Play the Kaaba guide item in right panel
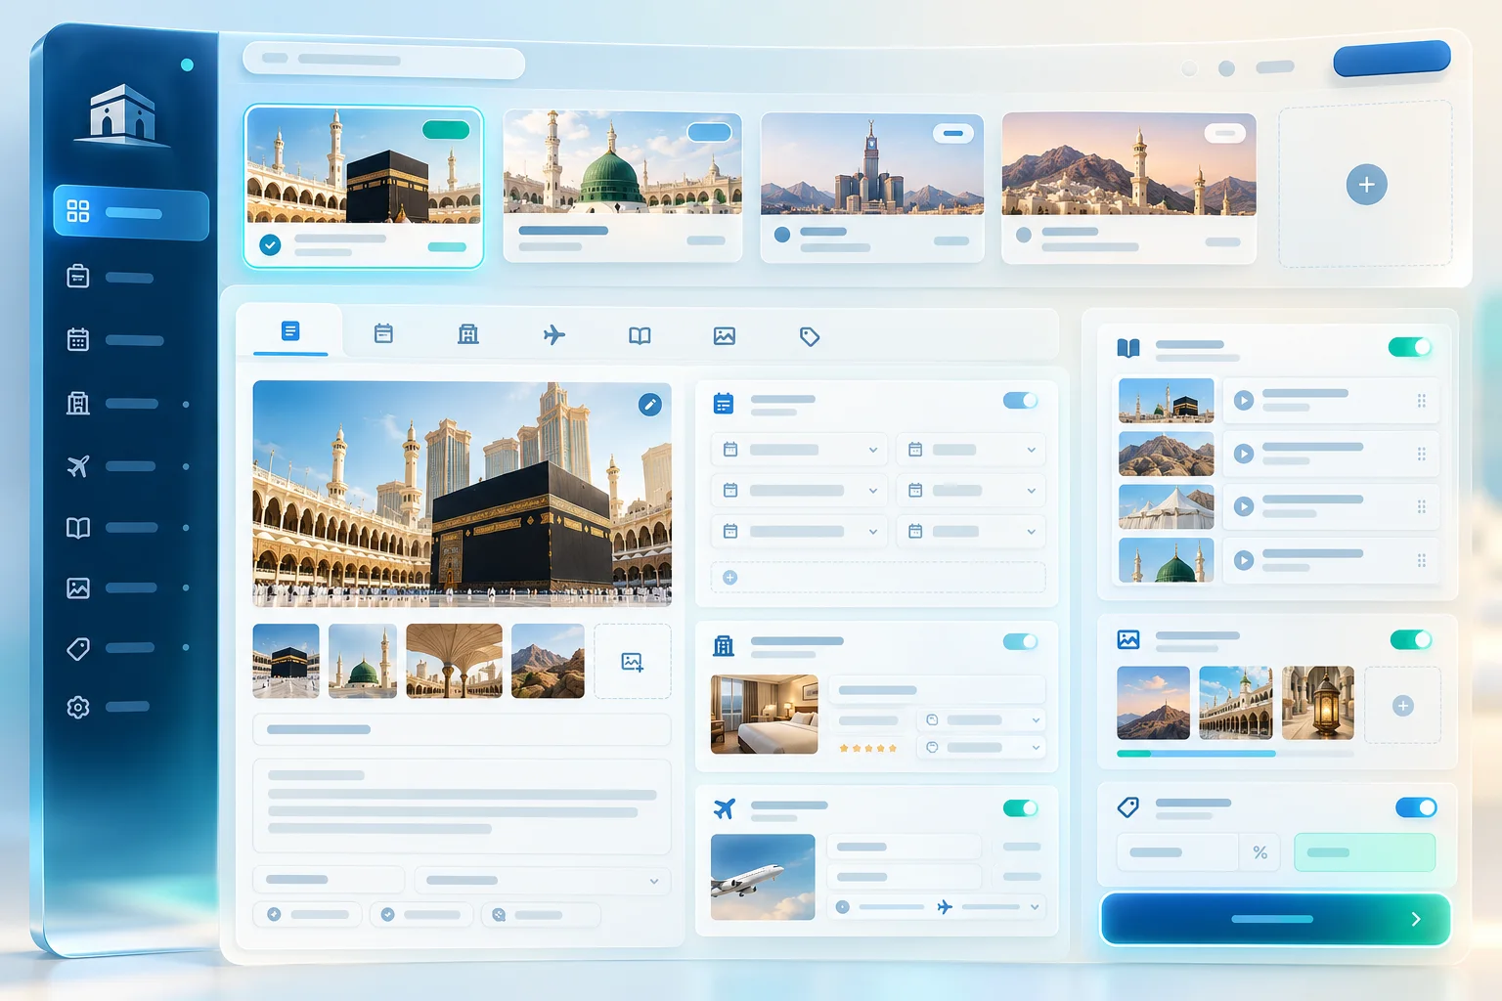Image resolution: width=1502 pixels, height=1001 pixels. coord(1244,401)
